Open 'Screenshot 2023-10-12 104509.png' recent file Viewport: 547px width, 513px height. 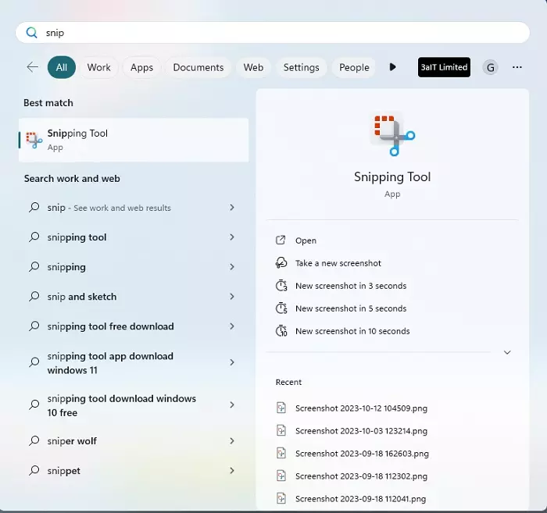coord(361,408)
